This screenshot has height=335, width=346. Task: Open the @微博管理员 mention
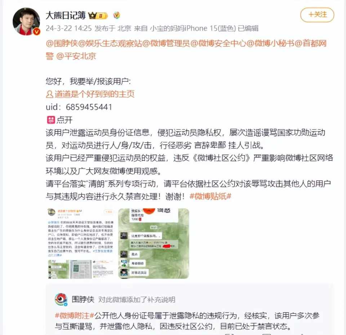pos(166,44)
